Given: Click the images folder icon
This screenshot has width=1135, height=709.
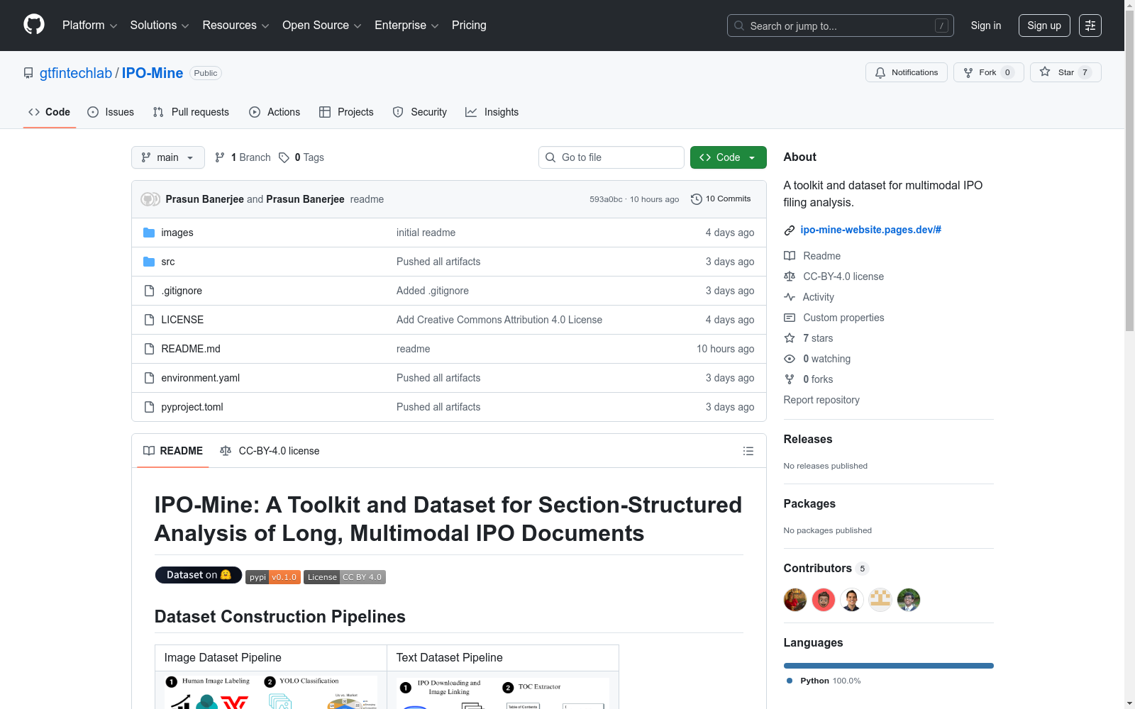Looking at the screenshot, I should [x=149, y=233].
